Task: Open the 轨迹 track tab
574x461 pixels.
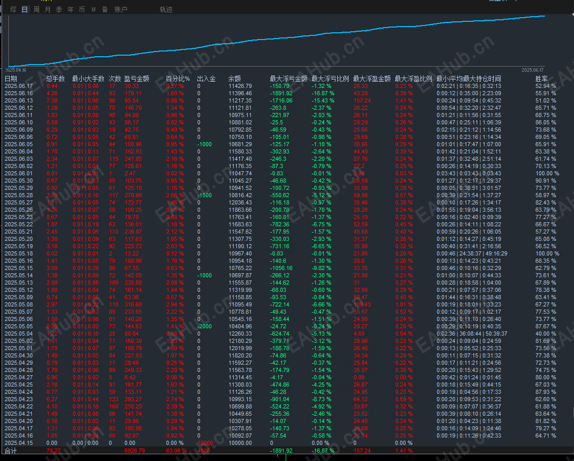Action: 166,9
